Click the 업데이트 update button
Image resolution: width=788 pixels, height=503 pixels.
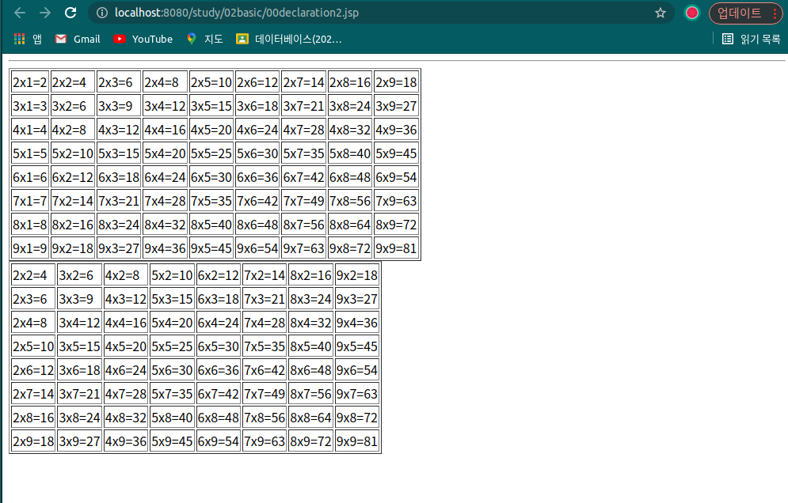[x=739, y=13]
